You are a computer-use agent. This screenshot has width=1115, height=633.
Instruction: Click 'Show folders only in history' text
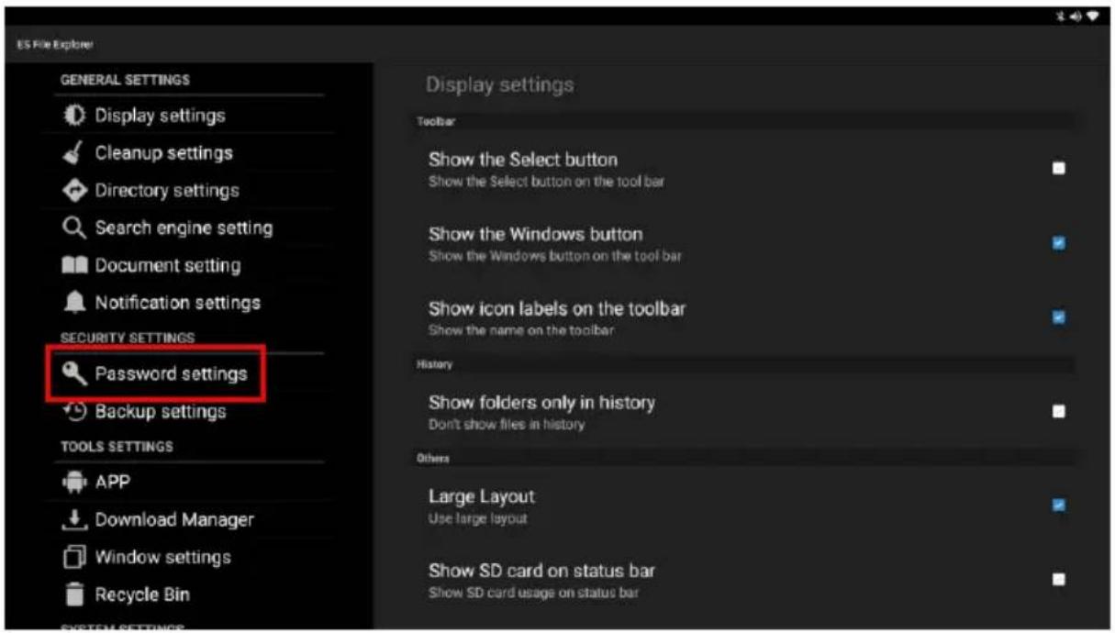[x=541, y=403]
